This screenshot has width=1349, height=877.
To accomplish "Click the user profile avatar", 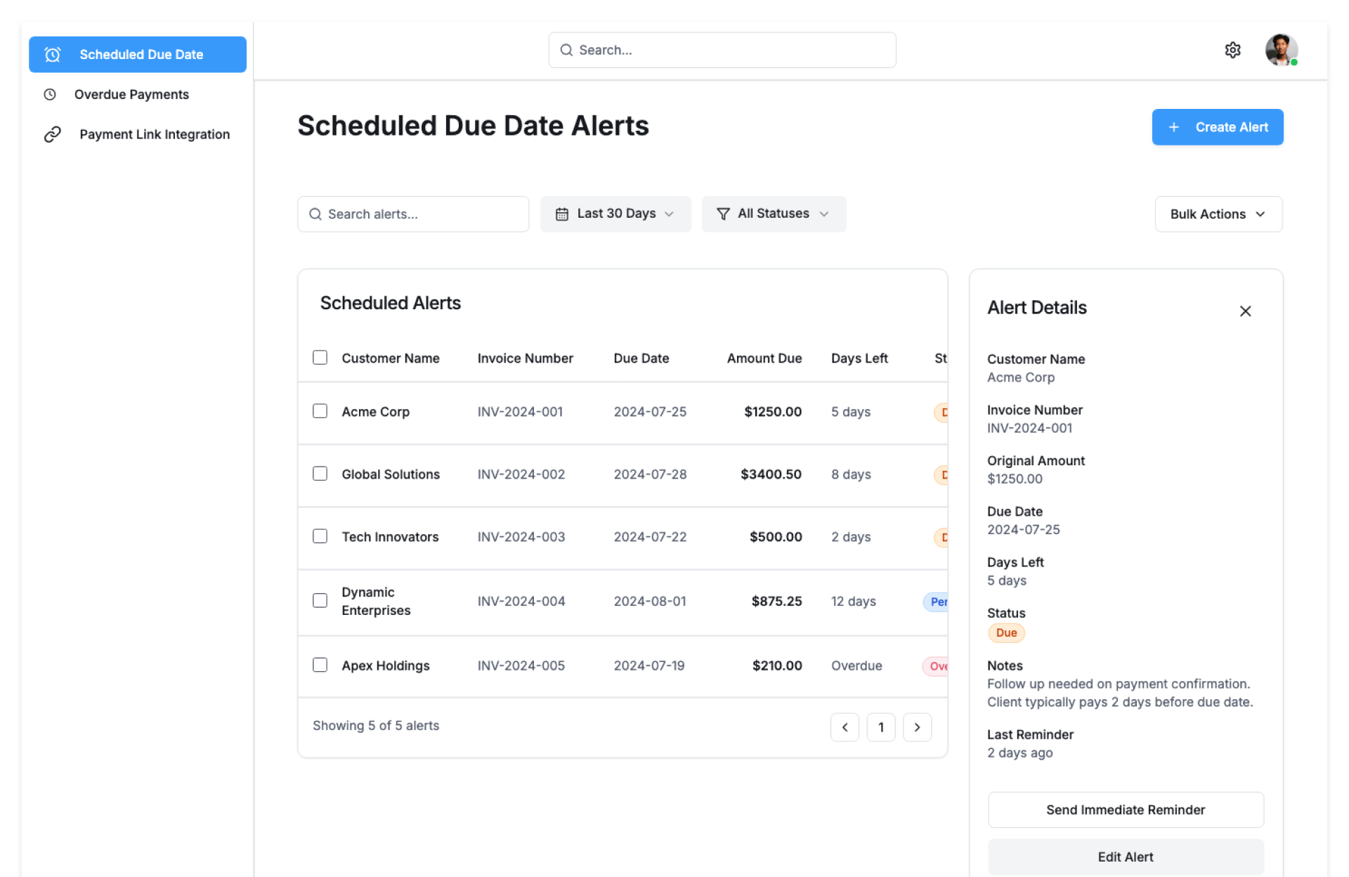I will 1280,50.
